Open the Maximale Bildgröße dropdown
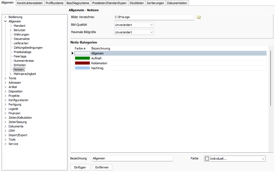The width and height of the screenshot is (275, 172). tap(134, 32)
